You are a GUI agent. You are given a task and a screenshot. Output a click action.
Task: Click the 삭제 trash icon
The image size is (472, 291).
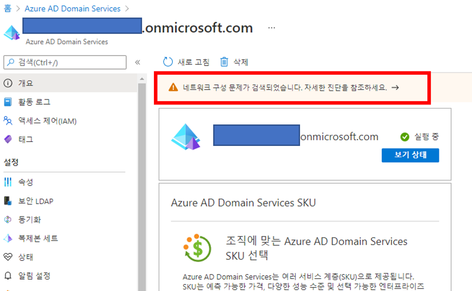pyautogui.click(x=224, y=62)
